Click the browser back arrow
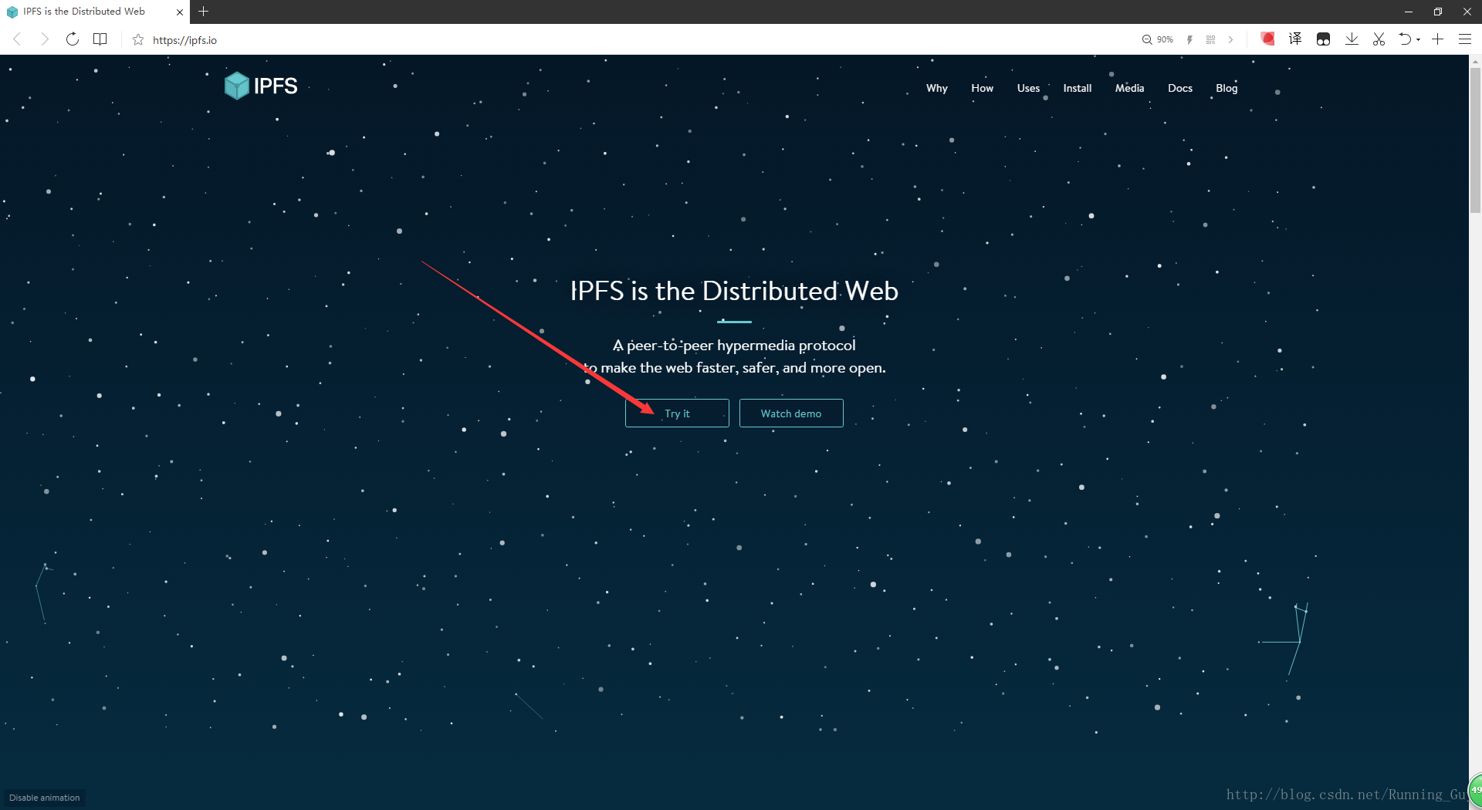Image resolution: width=1482 pixels, height=810 pixels. point(17,39)
